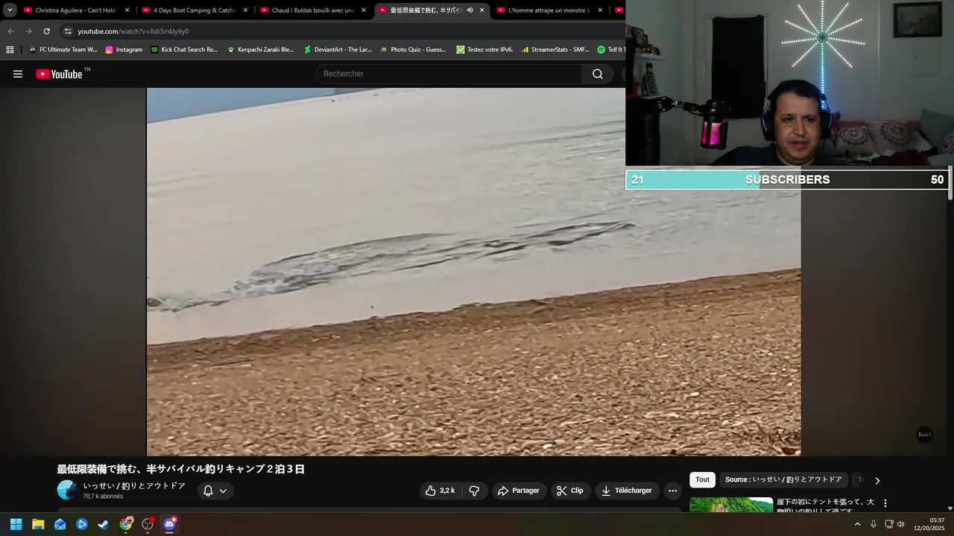
Task: Close the L'homme attrape un monstre tab
Action: coord(600,10)
